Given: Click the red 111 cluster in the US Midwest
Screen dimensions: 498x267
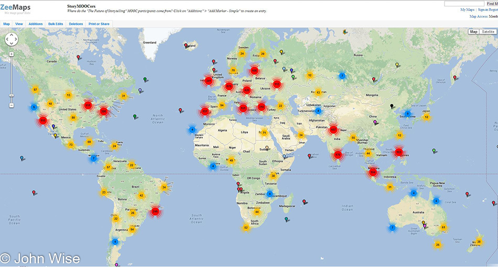Looking at the screenshot, I should 88,105.
